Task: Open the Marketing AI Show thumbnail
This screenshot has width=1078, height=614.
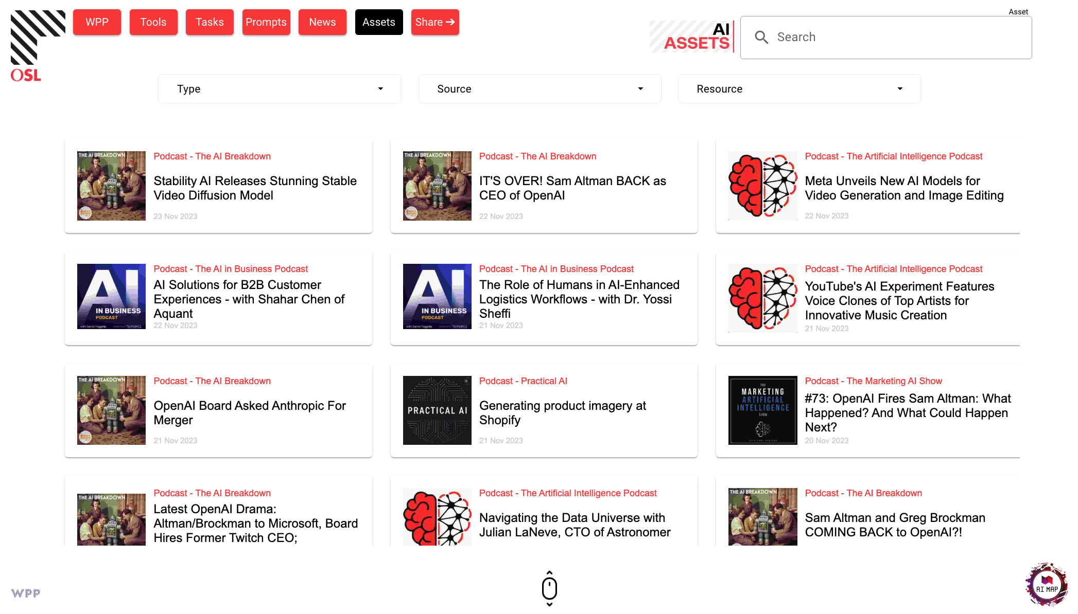Action: point(762,410)
